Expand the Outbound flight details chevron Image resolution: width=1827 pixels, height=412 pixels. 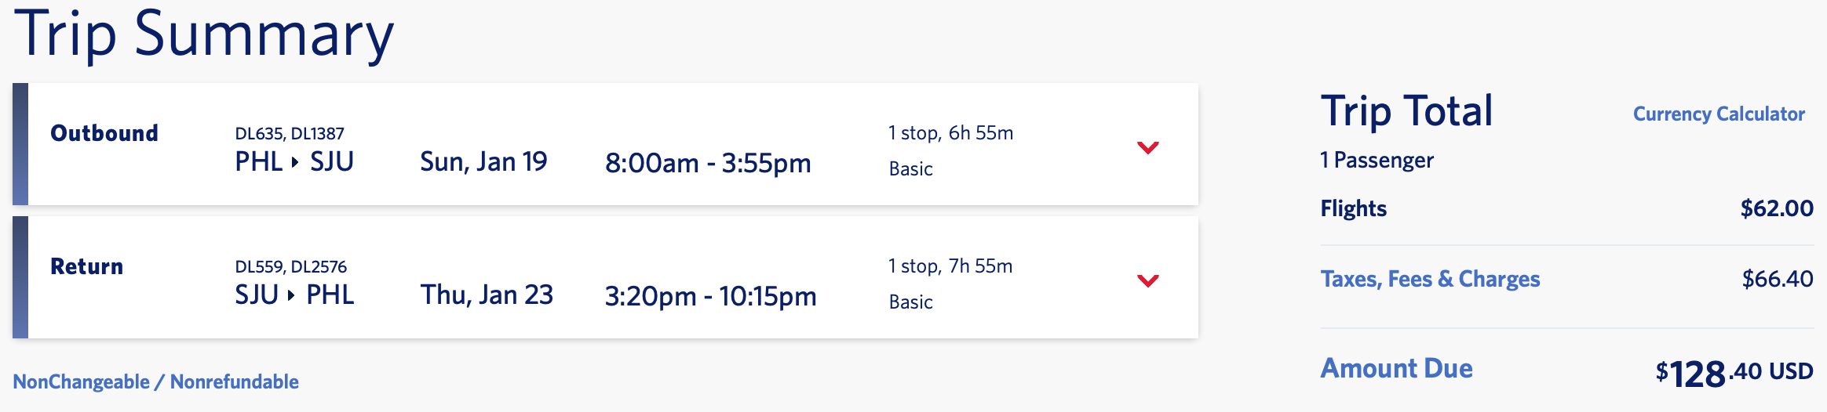click(x=1147, y=147)
